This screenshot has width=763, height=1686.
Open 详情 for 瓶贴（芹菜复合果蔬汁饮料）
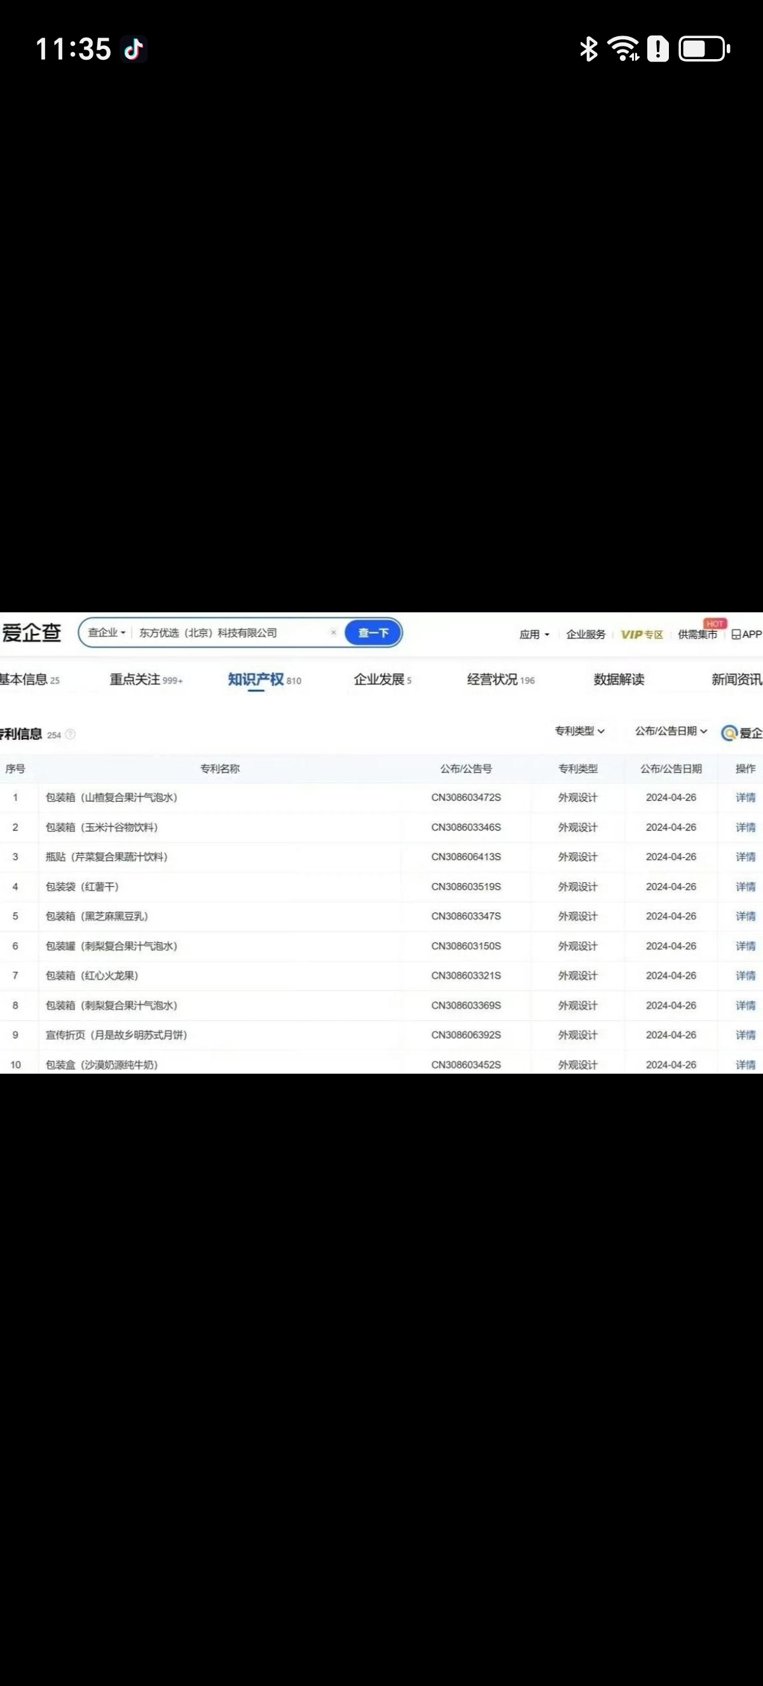coord(745,857)
